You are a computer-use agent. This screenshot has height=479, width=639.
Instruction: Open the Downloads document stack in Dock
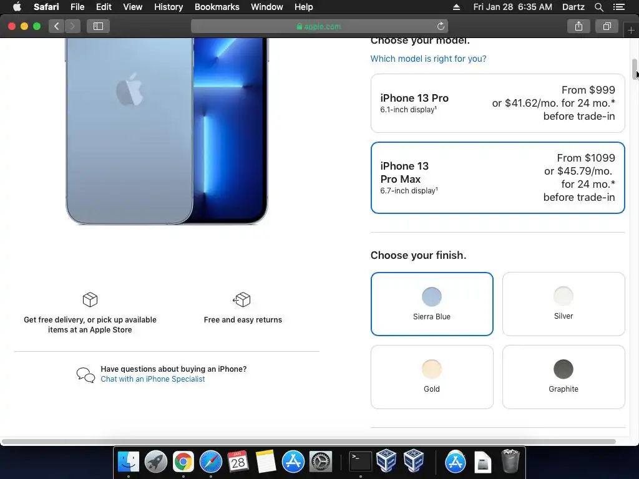483,462
